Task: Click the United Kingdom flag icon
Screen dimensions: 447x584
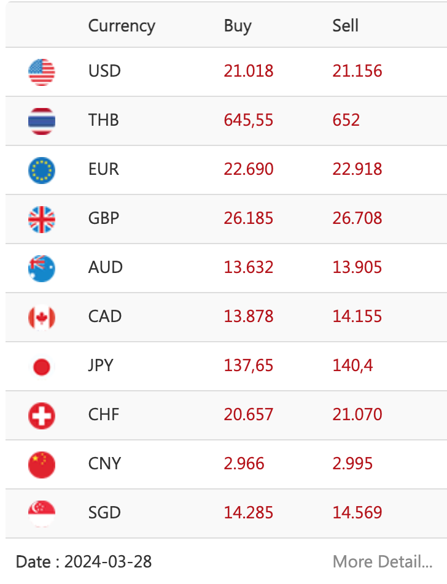Action: coord(42,220)
